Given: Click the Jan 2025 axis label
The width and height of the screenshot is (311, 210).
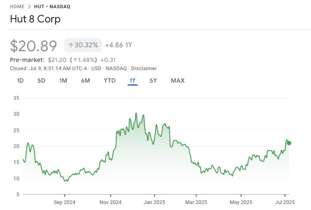Looking at the screenshot, I should point(155,202).
